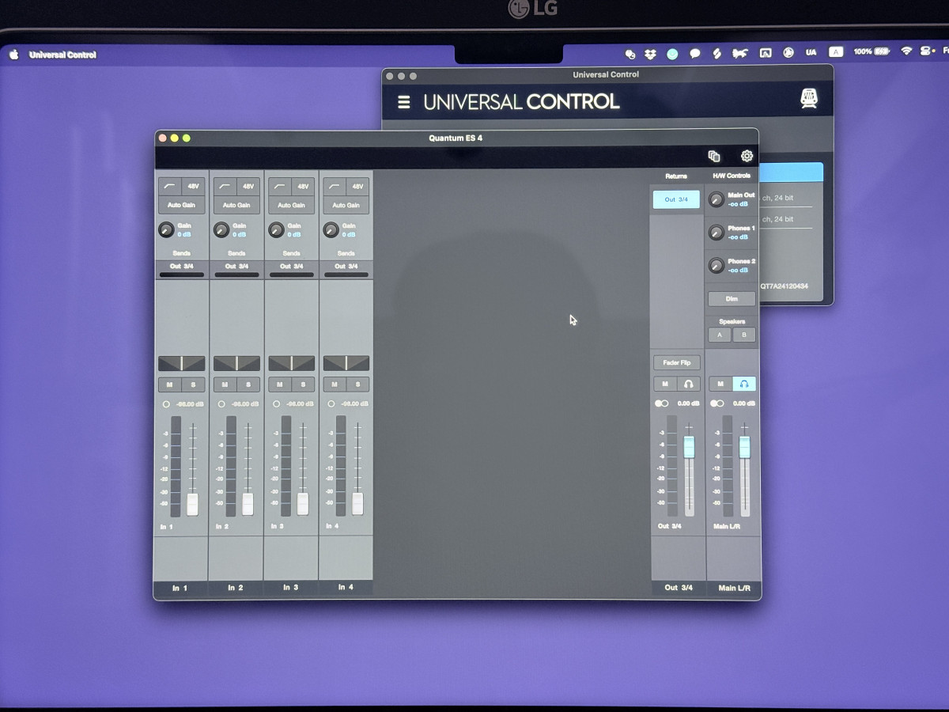Click the Out 3/4 fader handle
This screenshot has width=949, height=712.
689,447
